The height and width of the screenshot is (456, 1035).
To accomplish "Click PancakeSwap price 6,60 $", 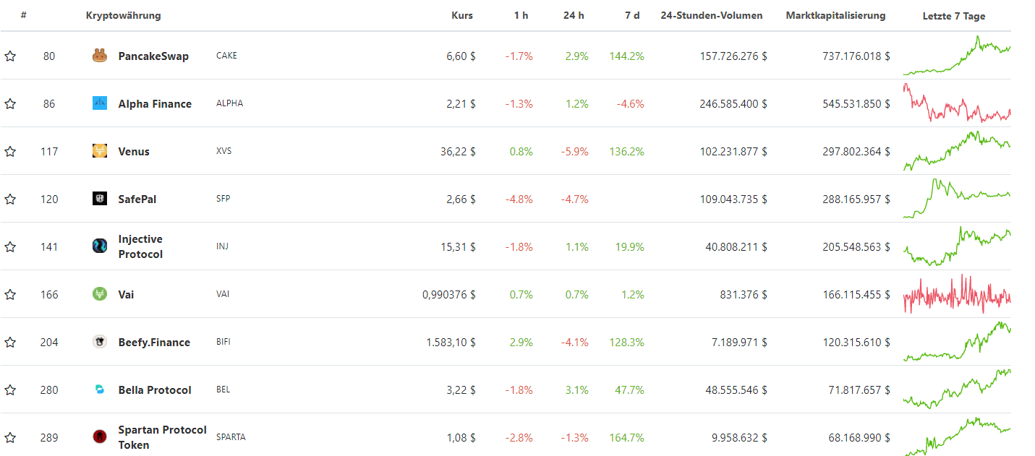I will click(x=461, y=56).
